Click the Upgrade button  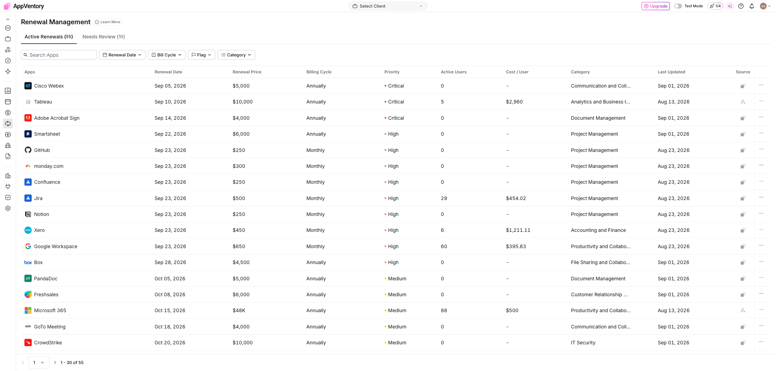(655, 6)
